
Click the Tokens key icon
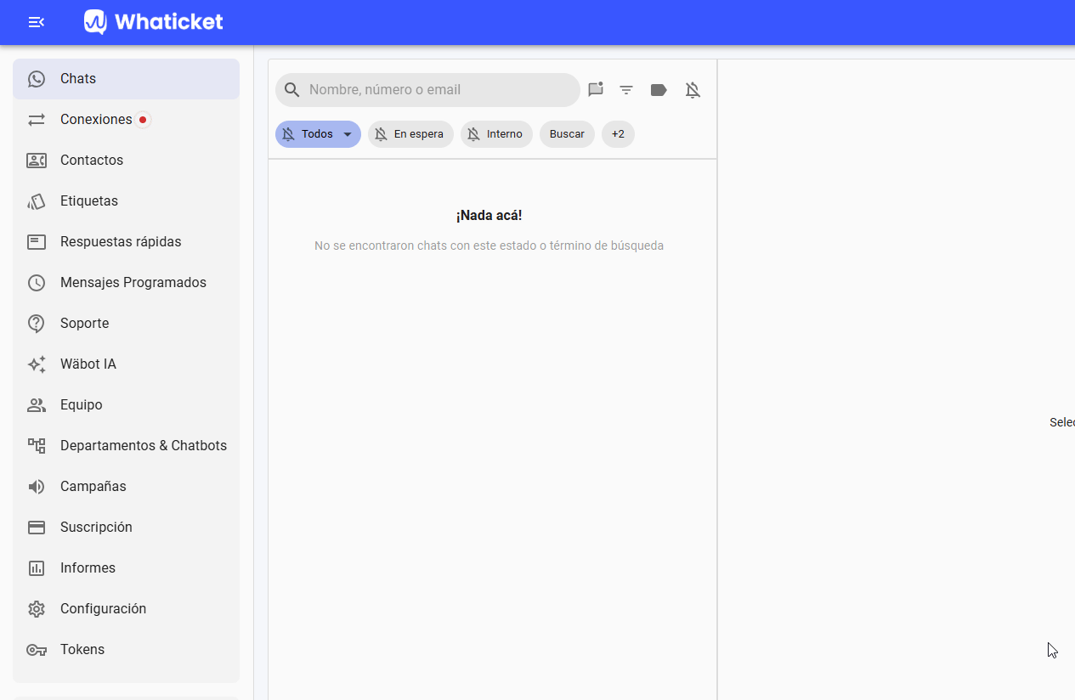(x=37, y=650)
